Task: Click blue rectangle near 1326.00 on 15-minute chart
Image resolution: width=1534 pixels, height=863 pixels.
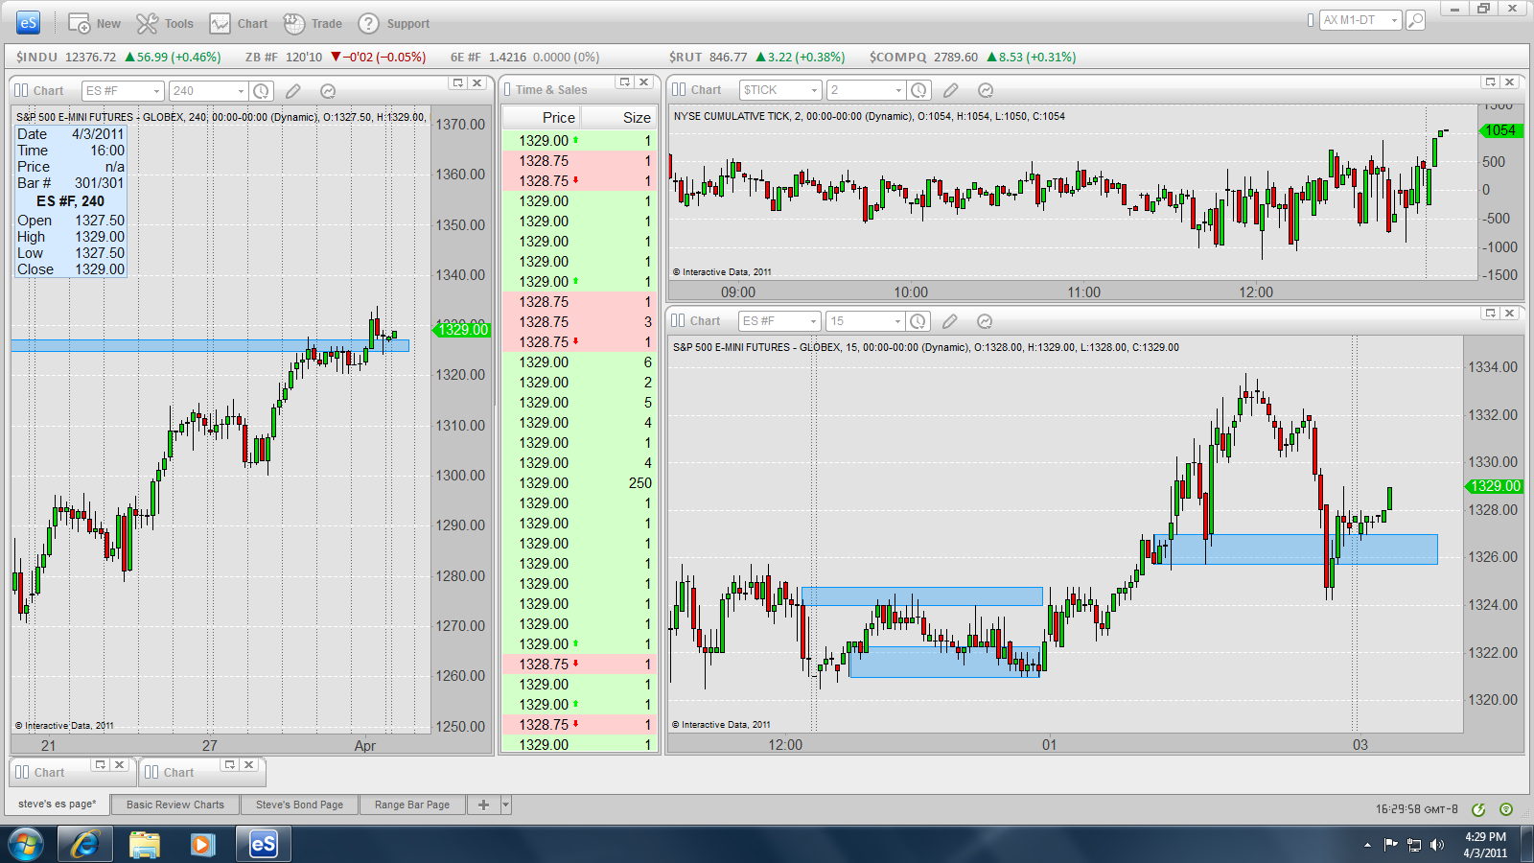Action: [x=1294, y=548]
